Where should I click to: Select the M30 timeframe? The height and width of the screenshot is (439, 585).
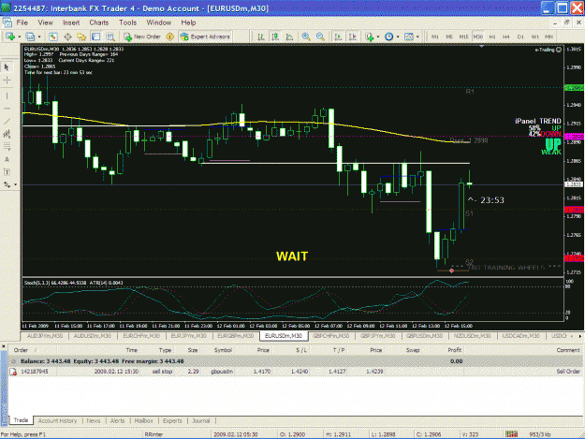pos(478,37)
